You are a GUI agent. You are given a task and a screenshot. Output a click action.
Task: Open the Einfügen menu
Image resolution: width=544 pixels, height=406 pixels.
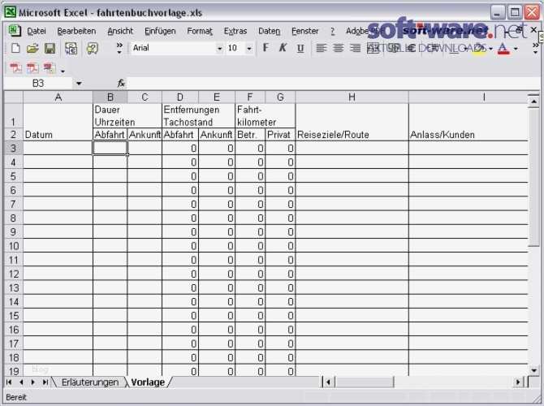(x=160, y=31)
